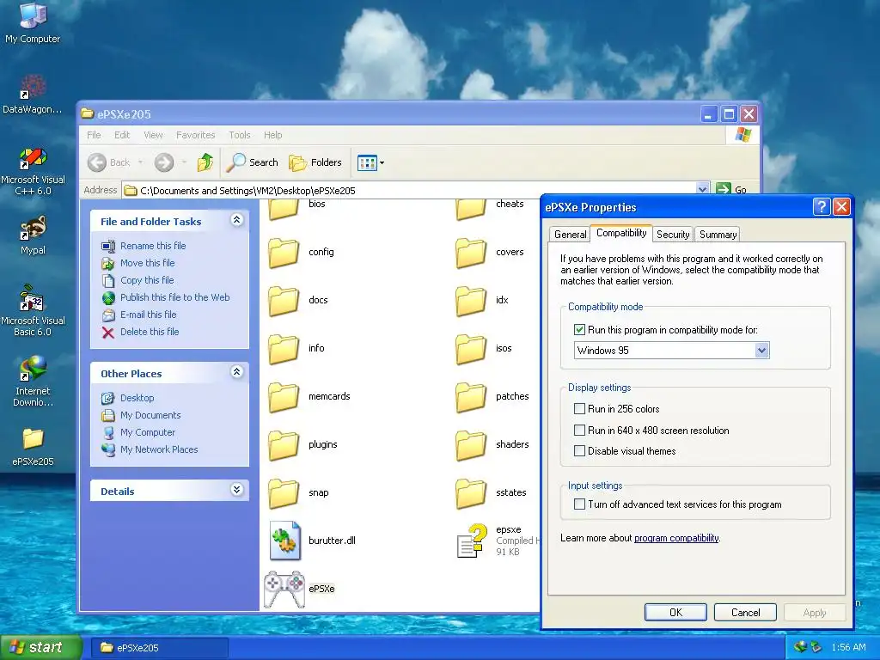Click the help question mark in Properties title bar
Image resolution: width=880 pixels, height=660 pixels.
click(x=821, y=207)
